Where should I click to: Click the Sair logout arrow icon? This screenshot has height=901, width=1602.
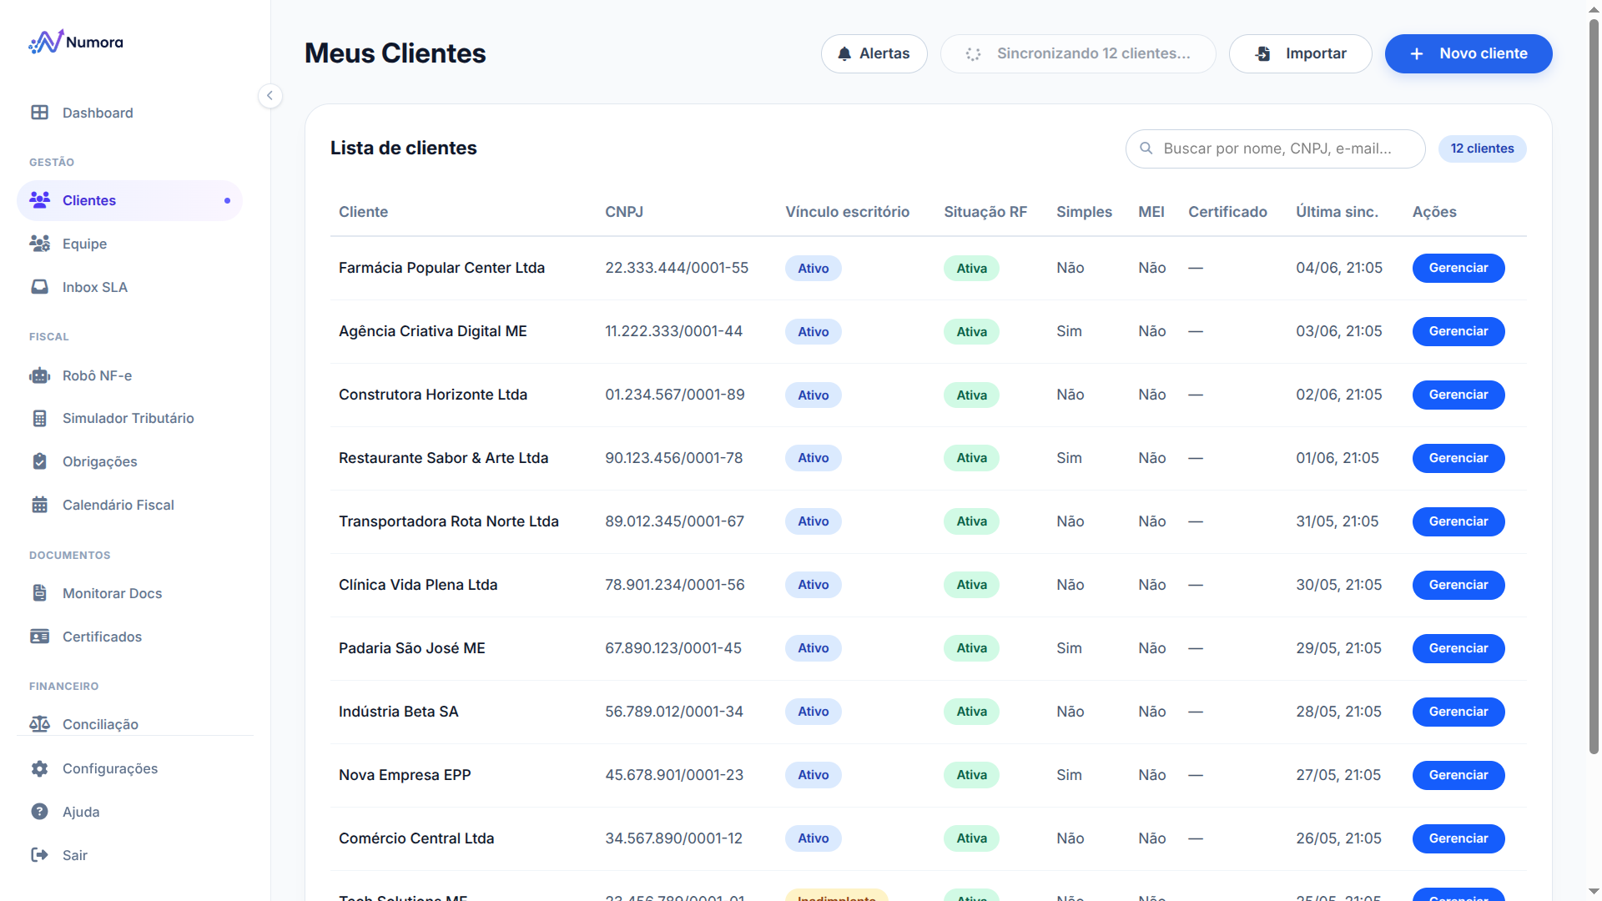tap(39, 855)
